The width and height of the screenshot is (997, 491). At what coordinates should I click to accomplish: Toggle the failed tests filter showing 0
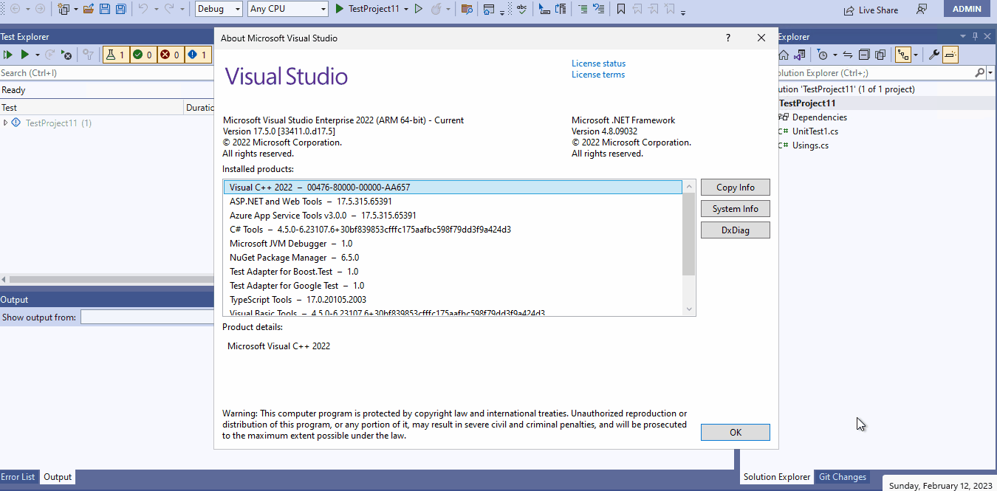click(x=170, y=54)
